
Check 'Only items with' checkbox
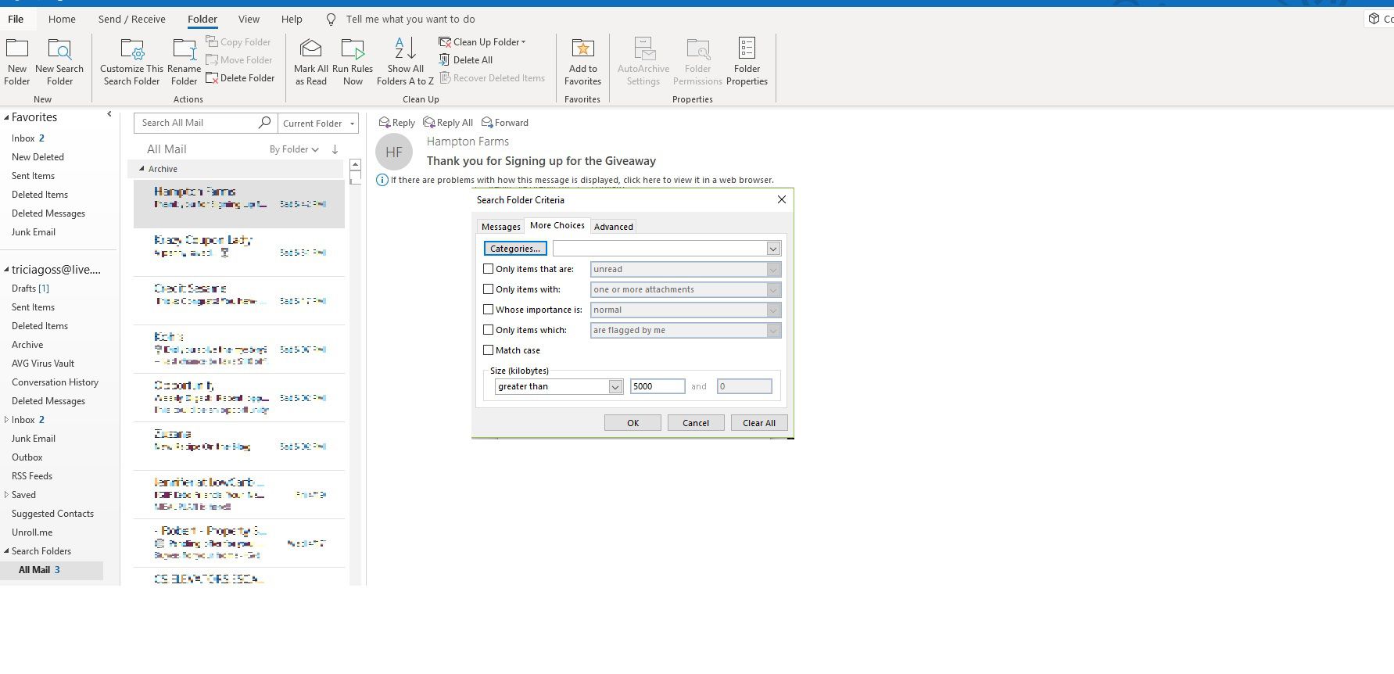(489, 289)
